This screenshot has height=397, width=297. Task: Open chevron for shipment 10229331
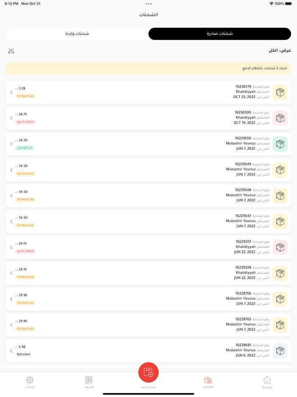pos(11,247)
